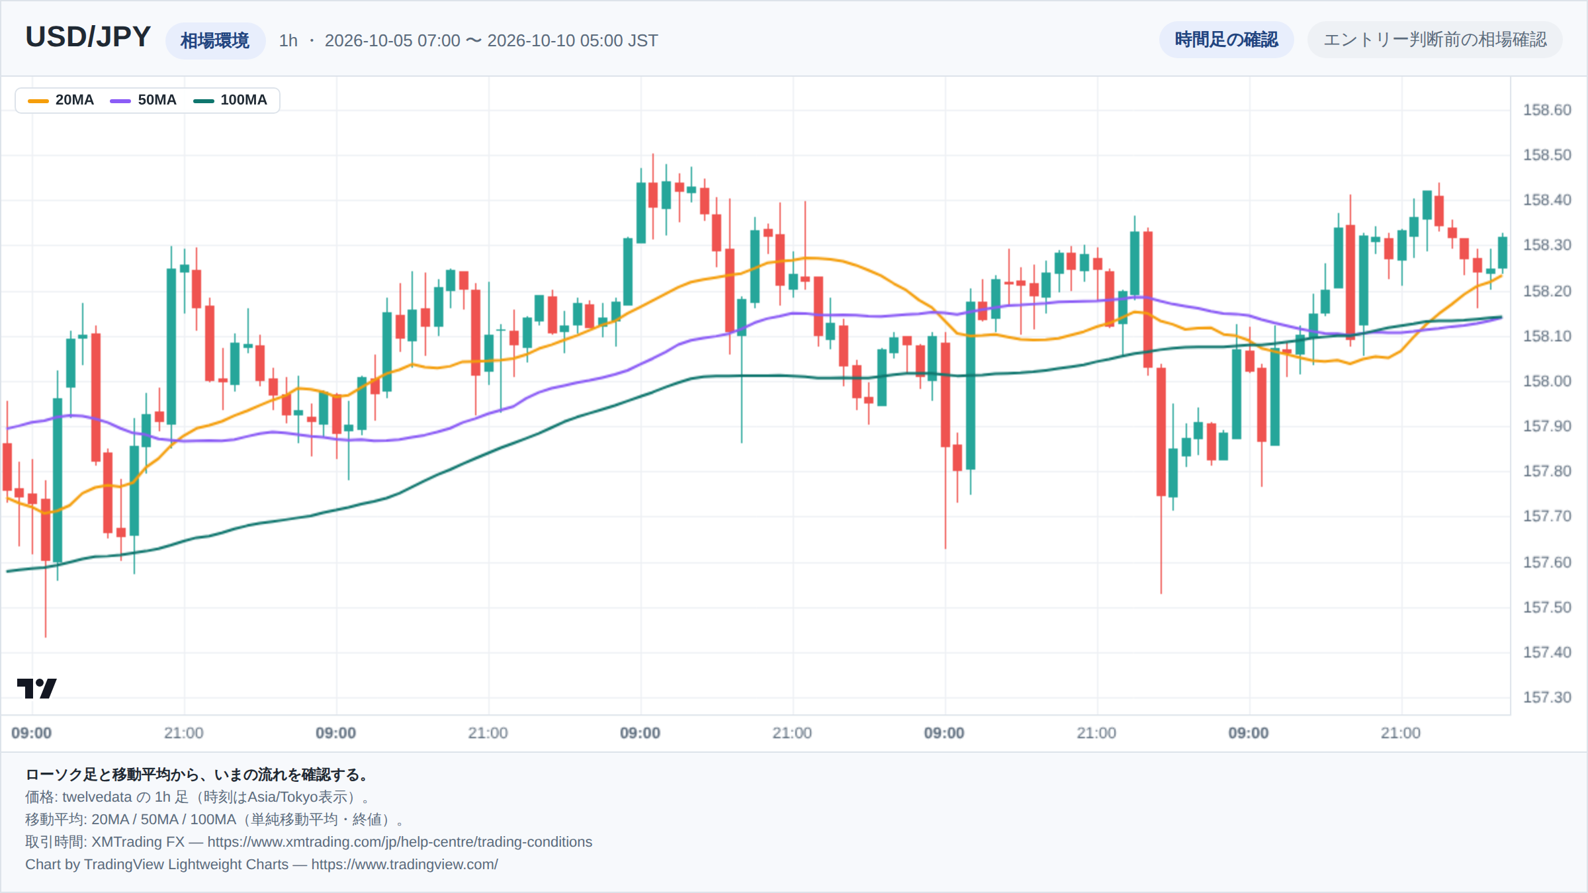Image resolution: width=1588 pixels, height=893 pixels.
Task: Click the 157.30 price axis label
Action: tap(1546, 697)
